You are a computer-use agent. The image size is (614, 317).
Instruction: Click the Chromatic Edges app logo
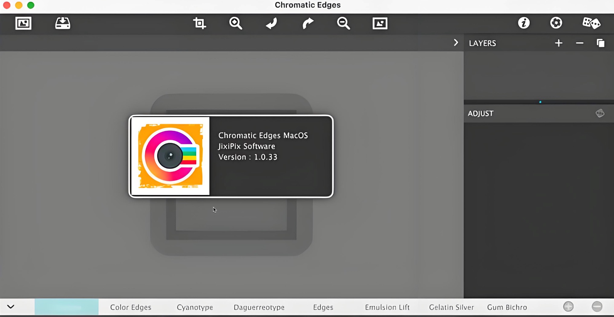point(171,156)
